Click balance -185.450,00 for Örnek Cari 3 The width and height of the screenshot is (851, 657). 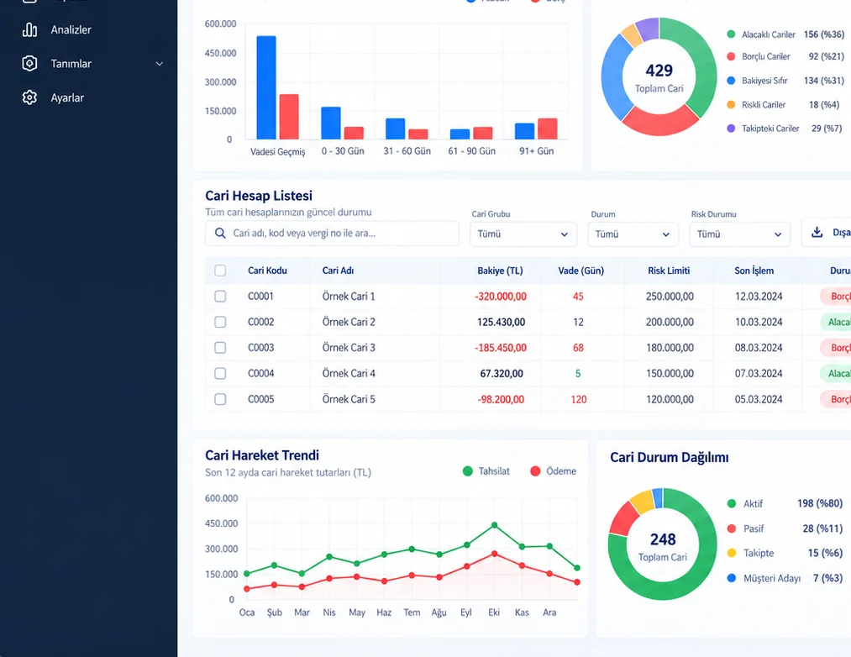point(501,348)
